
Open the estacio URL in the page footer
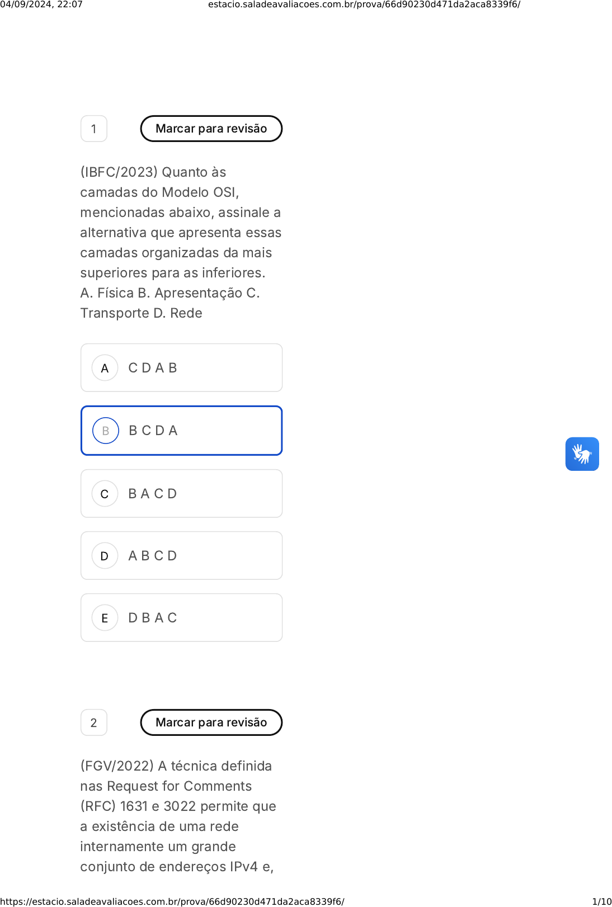172,901
